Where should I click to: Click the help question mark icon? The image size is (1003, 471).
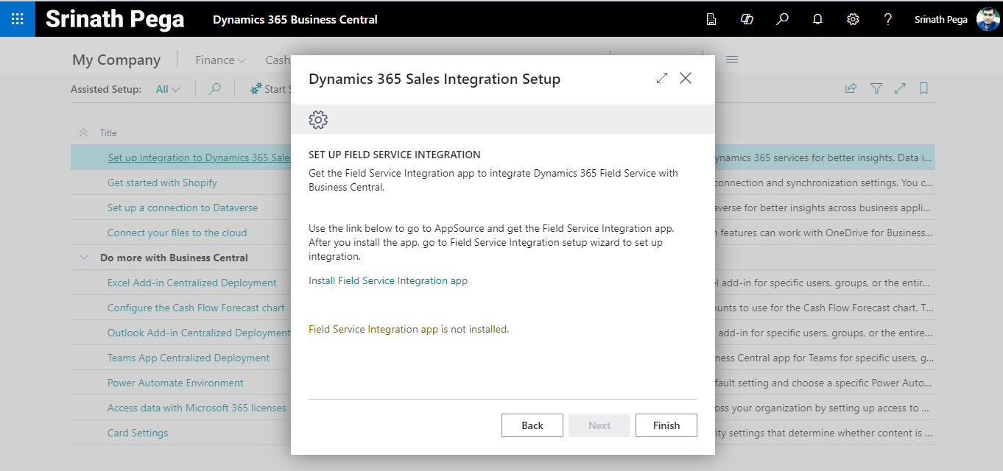888,20
